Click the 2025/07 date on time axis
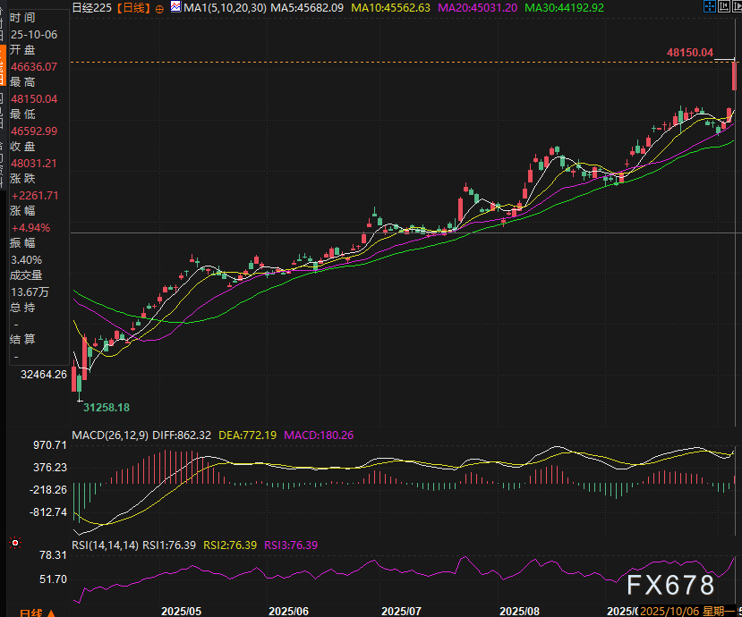The width and height of the screenshot is (742, 617). pyautogui.click(x=400, y=611)
